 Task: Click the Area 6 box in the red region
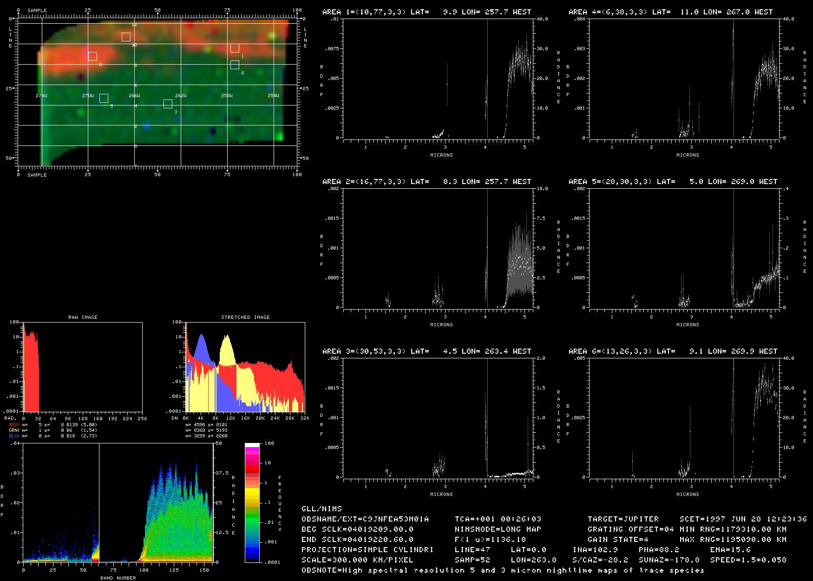(92, 57)
